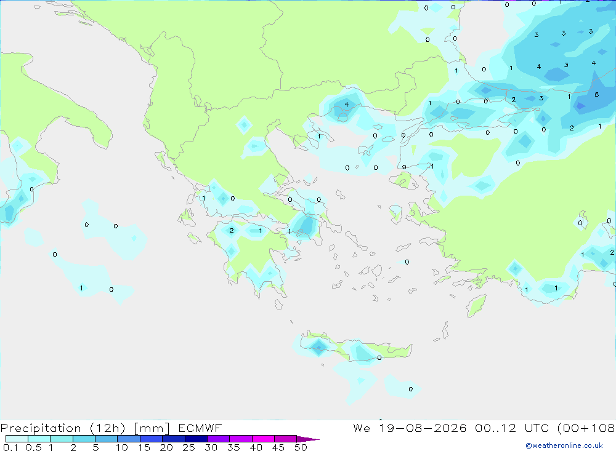Viewport: 616px width, 451px height.
Task: Click the map value '4' over northern Greece
Action: point(346,105)
